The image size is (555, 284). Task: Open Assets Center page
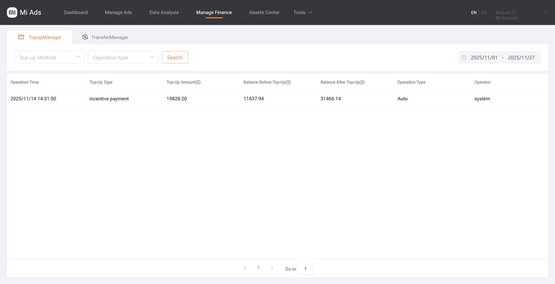(264, 13)
